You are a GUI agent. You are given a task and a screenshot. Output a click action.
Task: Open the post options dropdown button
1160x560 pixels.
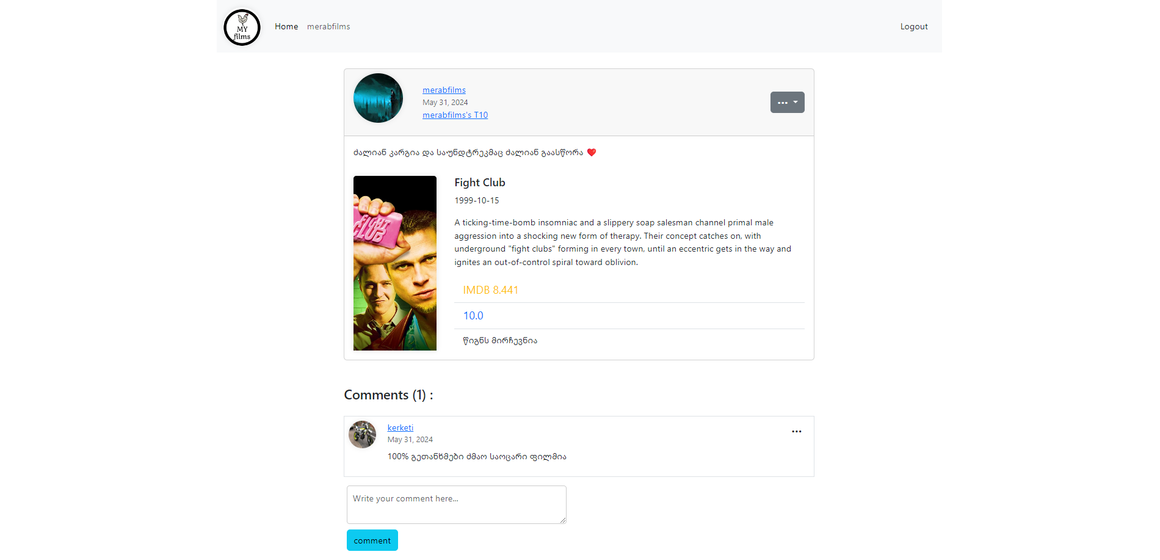coord(787,103)
